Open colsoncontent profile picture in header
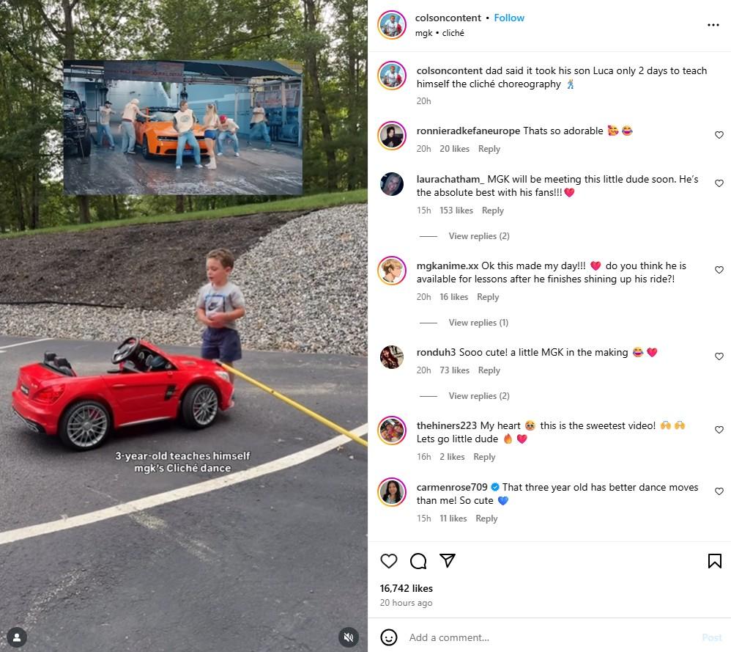The height and width of the screenshot is (652, 731). point(392,25)
